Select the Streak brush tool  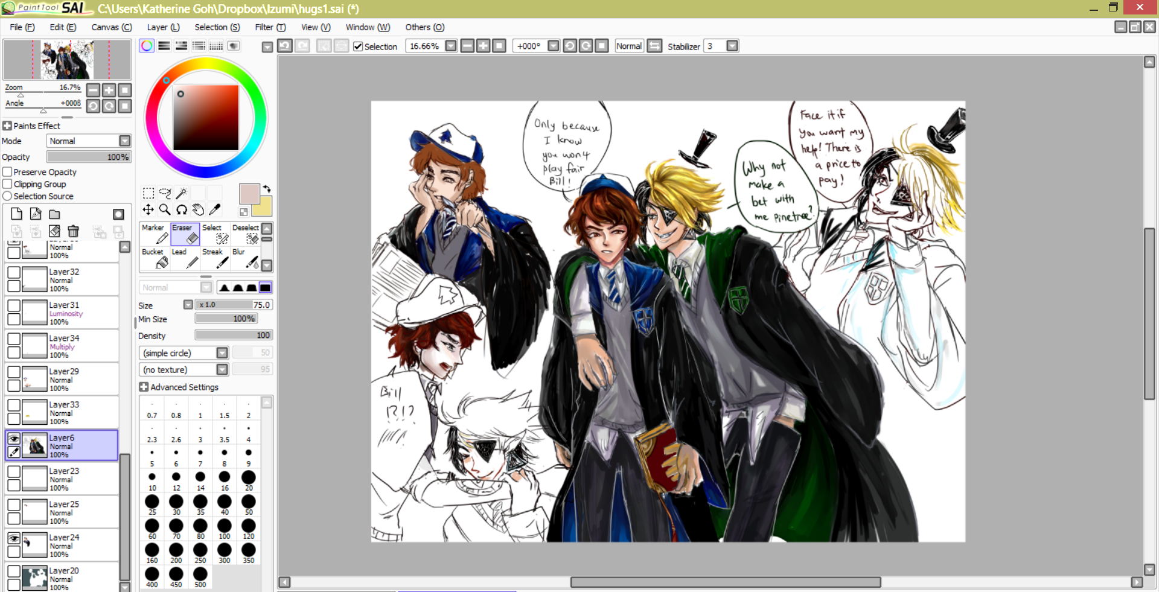[215, 258]
